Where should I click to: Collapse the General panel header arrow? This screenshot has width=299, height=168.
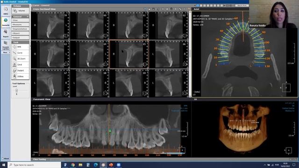point(28,17)
